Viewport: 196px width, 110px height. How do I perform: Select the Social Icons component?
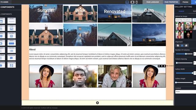tap(12, 64)
